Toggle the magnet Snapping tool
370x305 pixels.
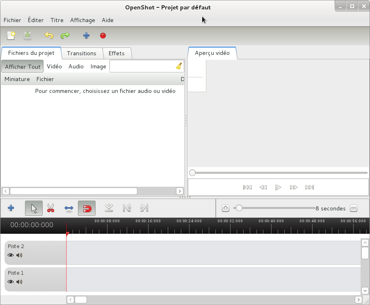pos(87,208)
